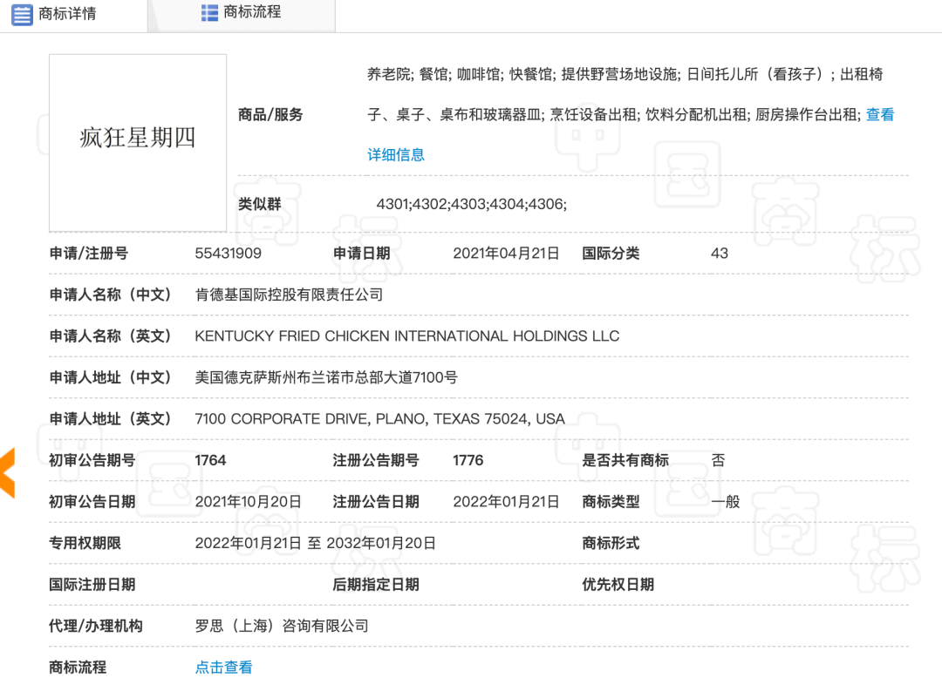Switch to the 商标流程 tab
This screenshot has height=678, width=942.
coord(241,12)
